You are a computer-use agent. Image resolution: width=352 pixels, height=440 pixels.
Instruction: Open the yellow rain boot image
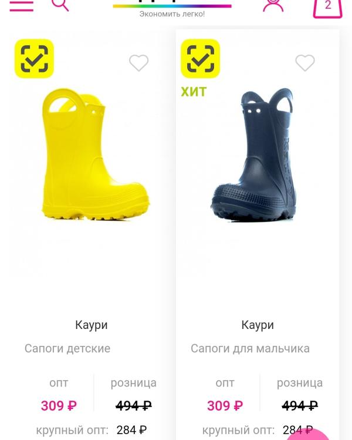(x=95, y=154)
